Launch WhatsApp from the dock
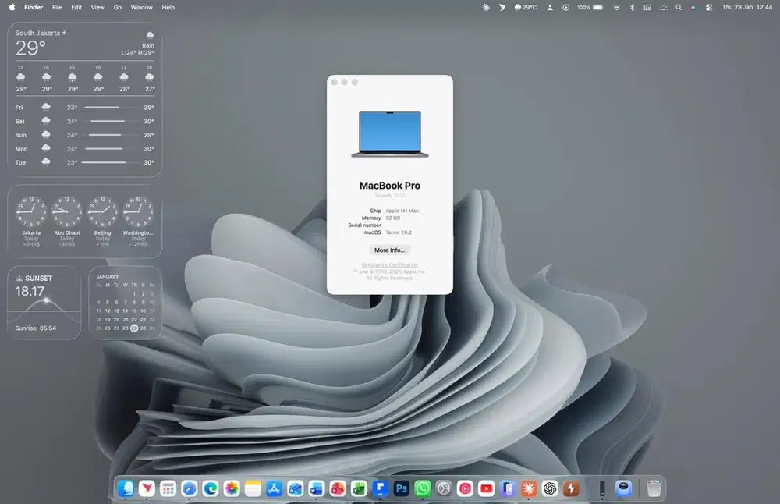This screenshot has width=780, height=504. [421, 488]
